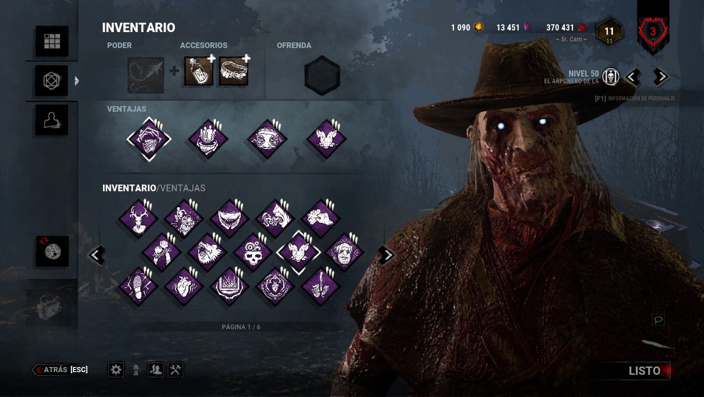The width and height of the screenshot is (704, 397).
Task: Open the chat speech bubble icon
Action: (658, 320)
